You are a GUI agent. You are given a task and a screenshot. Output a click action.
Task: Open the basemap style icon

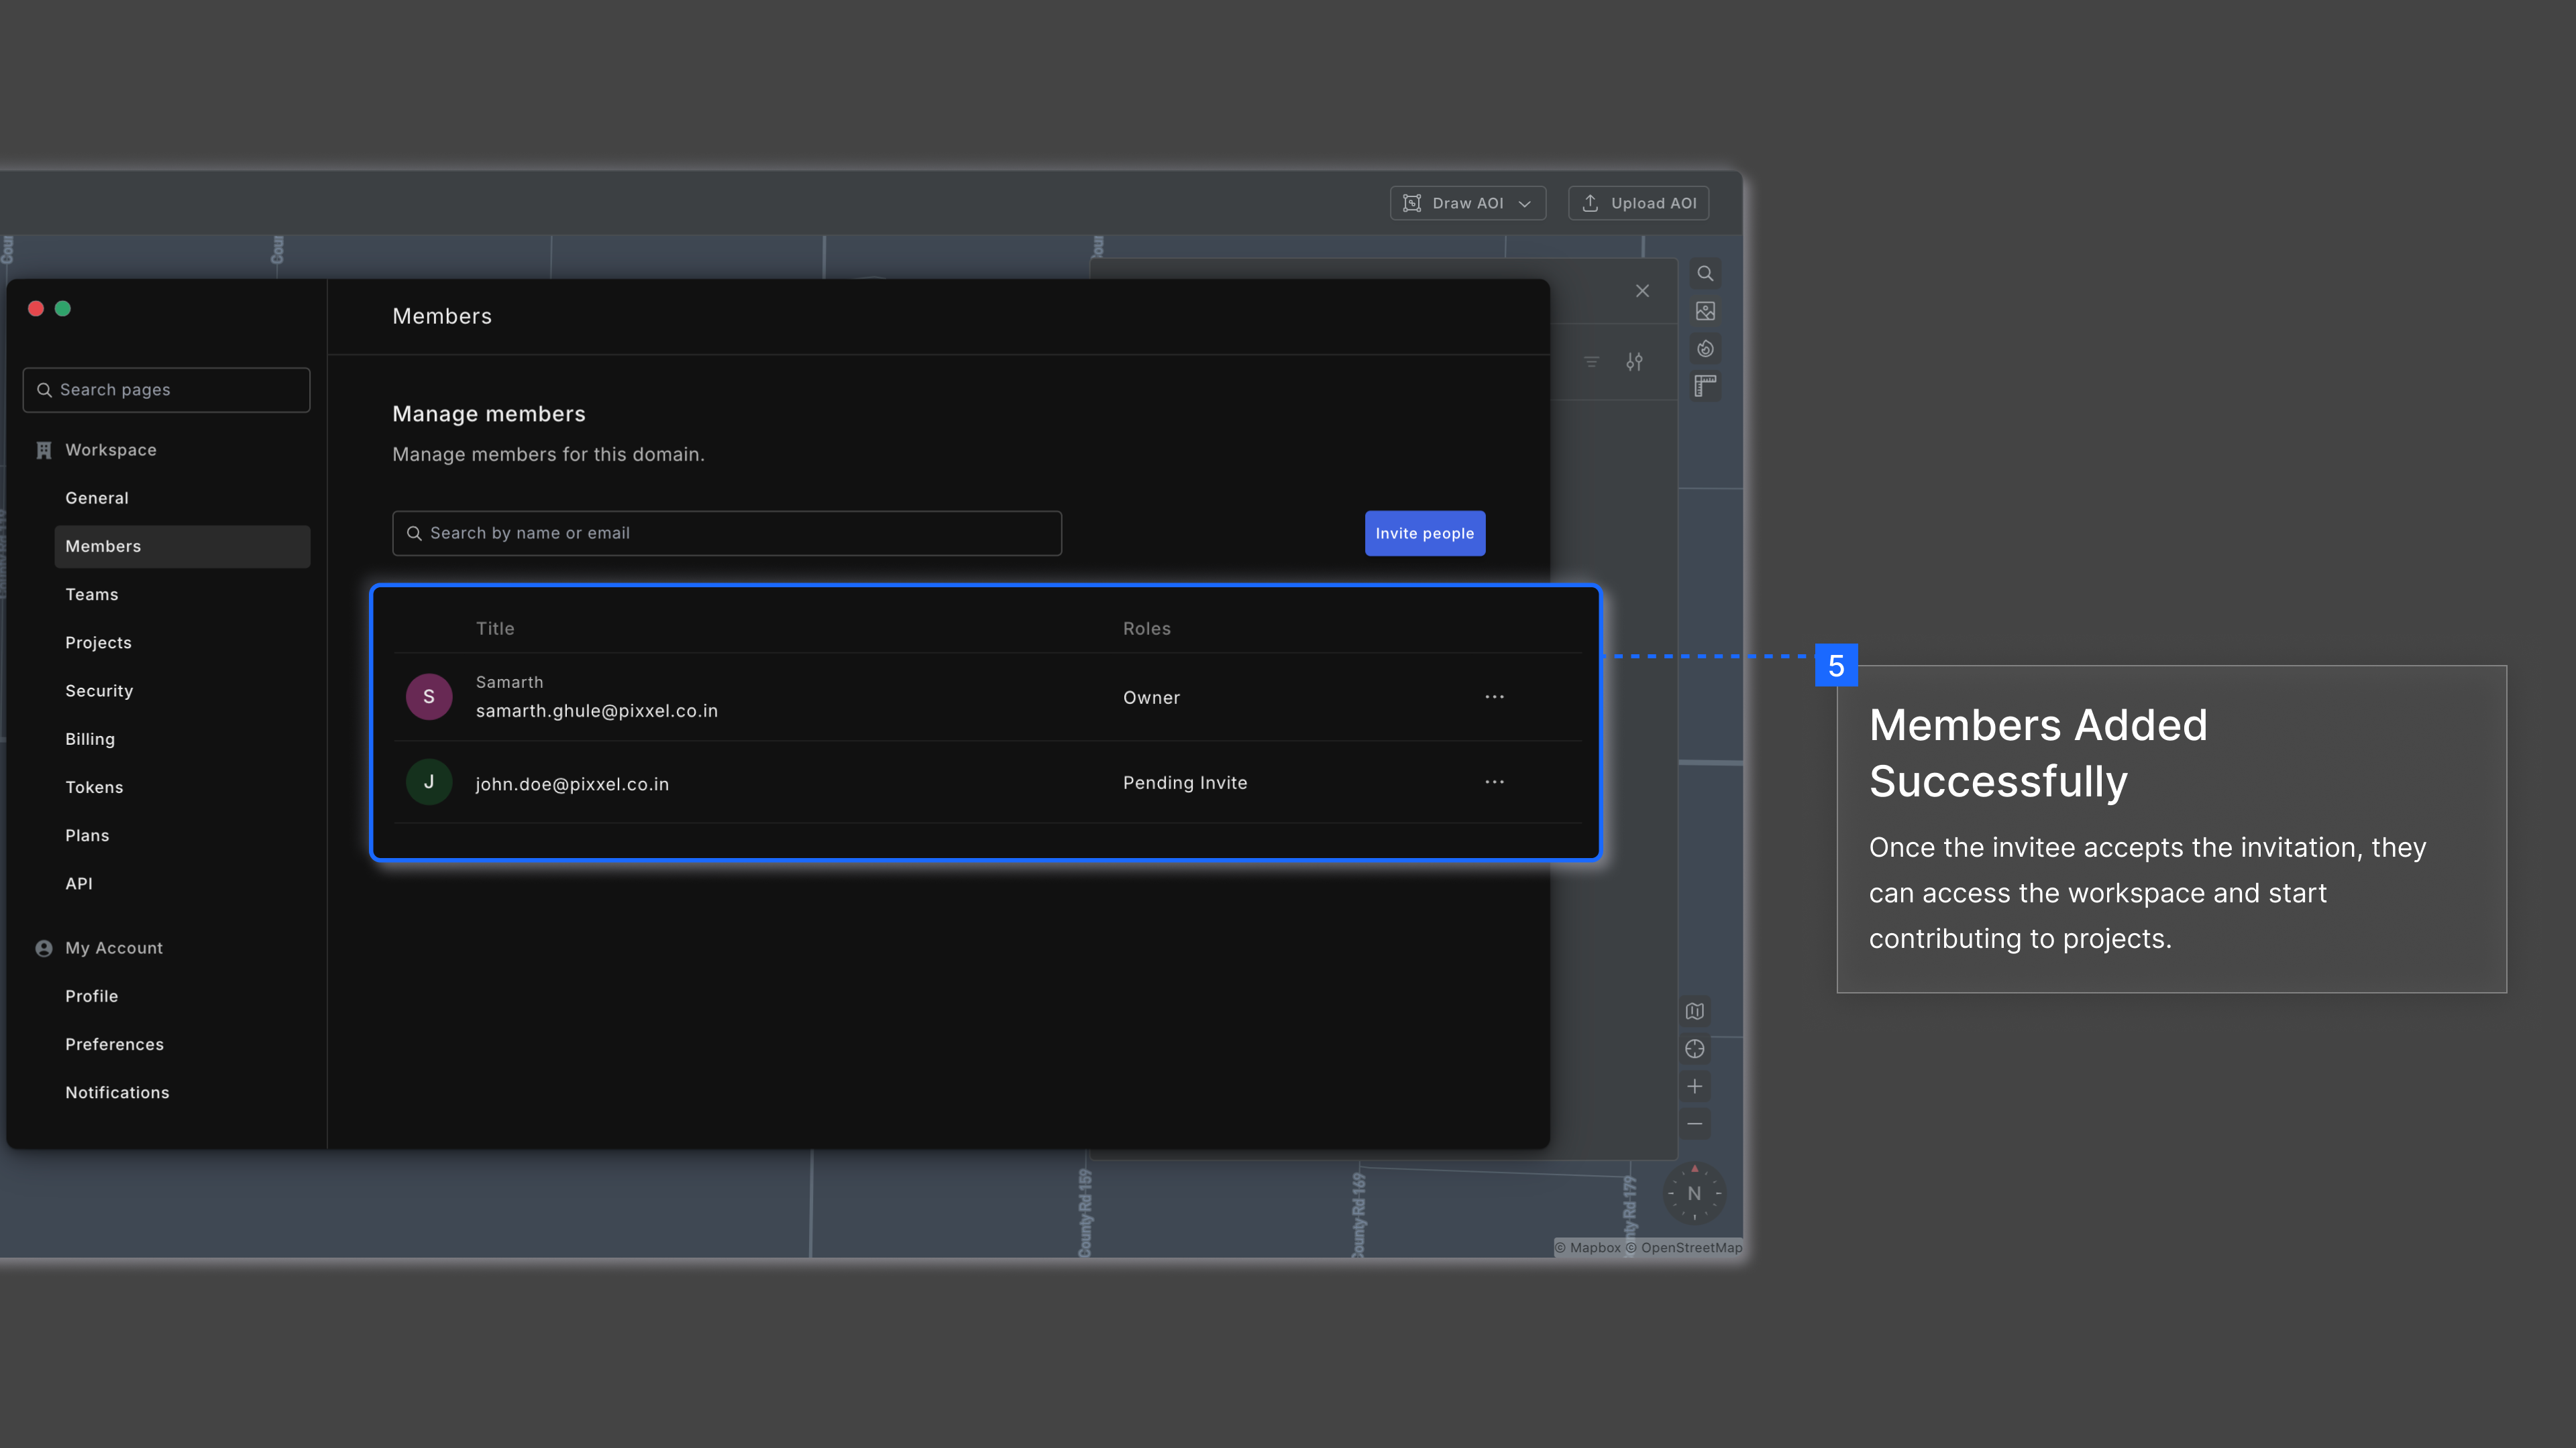[x=1694, y=1012]
